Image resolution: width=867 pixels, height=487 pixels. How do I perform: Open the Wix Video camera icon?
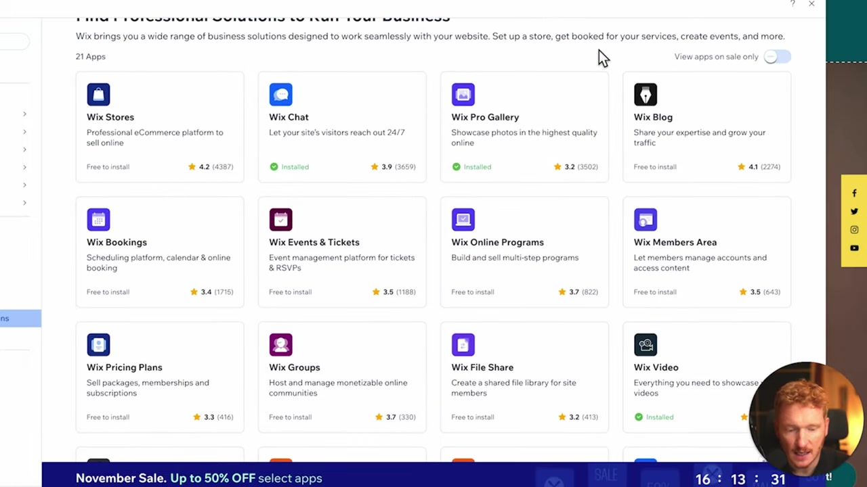click(646, 345)
